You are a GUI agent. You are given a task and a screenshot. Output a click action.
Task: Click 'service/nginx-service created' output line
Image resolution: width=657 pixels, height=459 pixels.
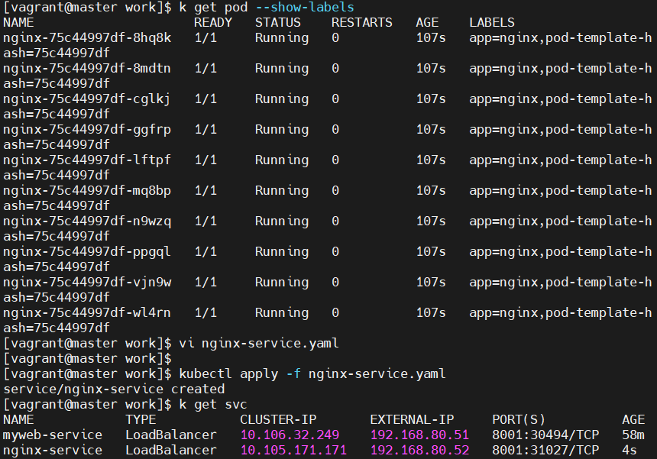click(114, 390)
